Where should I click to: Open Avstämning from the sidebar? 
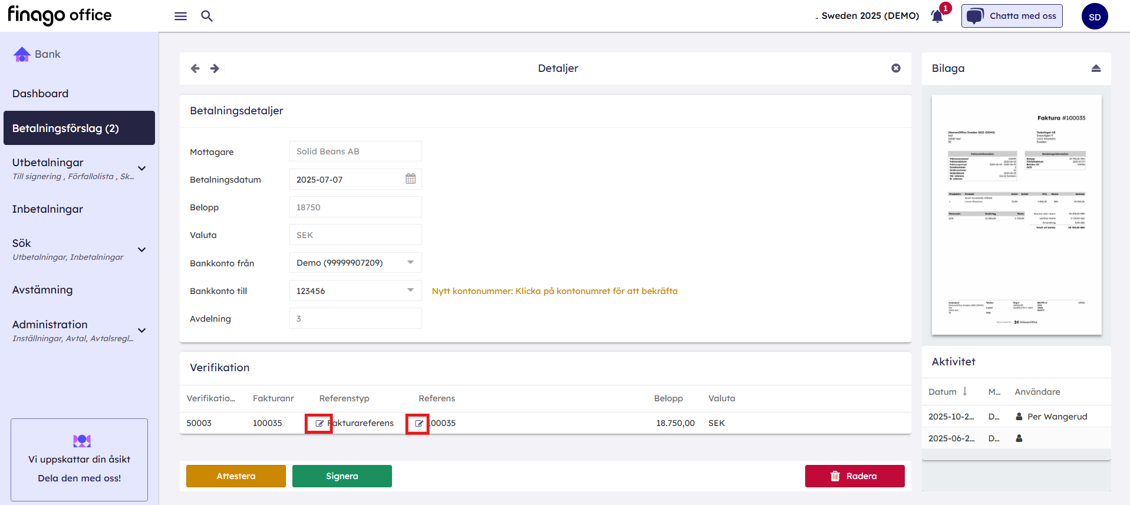click(42, 290)
